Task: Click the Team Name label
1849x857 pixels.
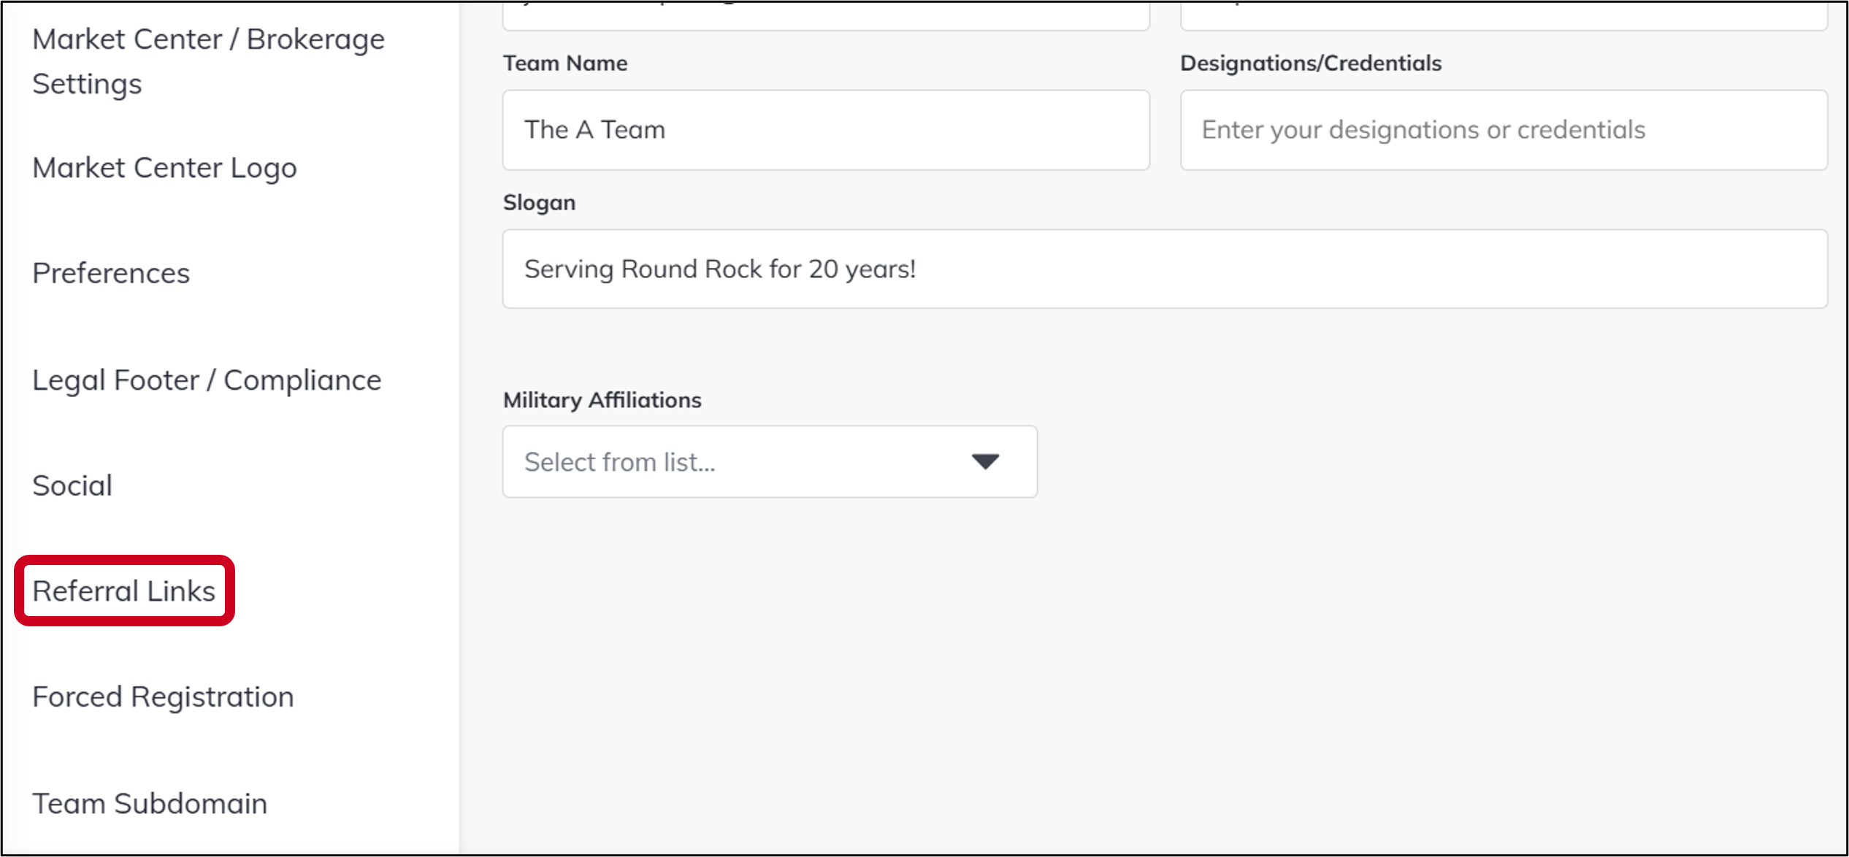Action: [x=565, y=64]
